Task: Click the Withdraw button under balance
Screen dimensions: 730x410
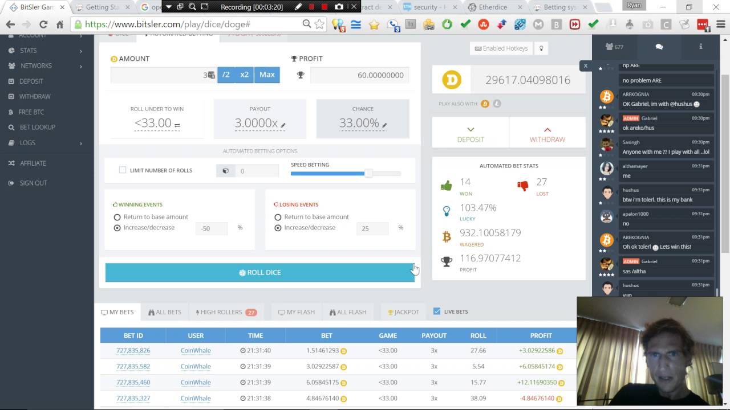Action: pos(547,133)
